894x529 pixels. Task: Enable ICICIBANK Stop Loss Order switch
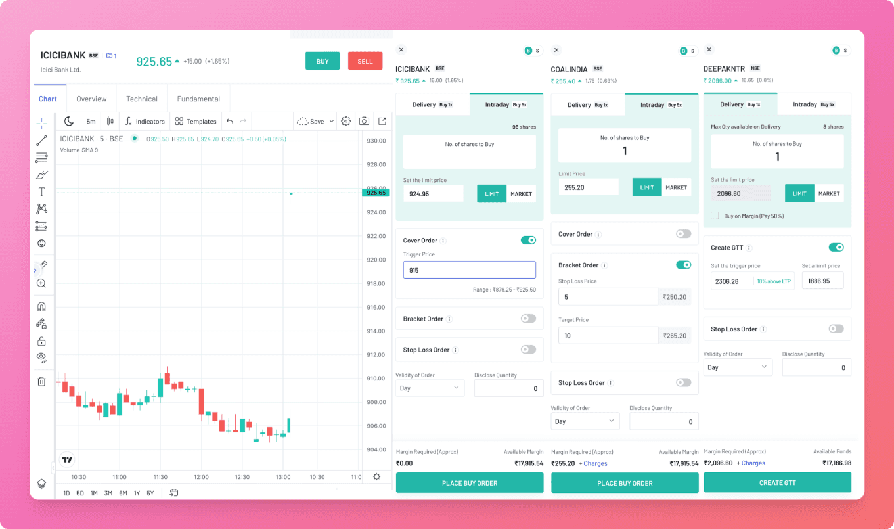pos(528,350)
